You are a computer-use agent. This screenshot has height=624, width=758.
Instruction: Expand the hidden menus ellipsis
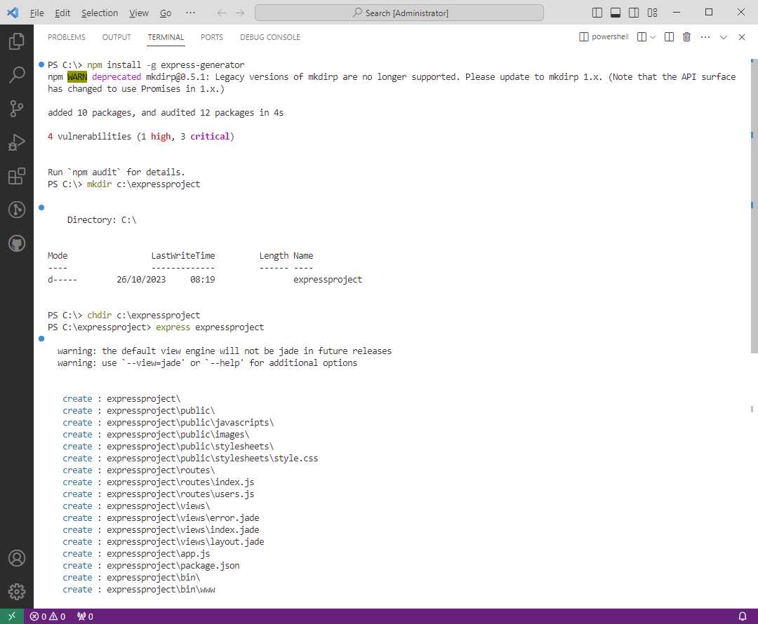point(190,13)
